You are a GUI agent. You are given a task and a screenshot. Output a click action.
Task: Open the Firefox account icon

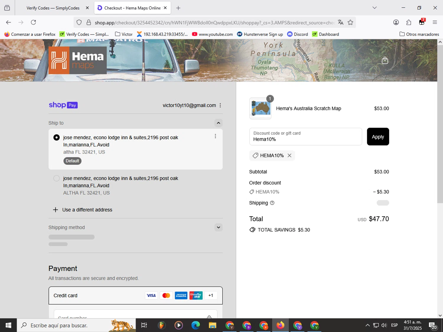(396, 22)
